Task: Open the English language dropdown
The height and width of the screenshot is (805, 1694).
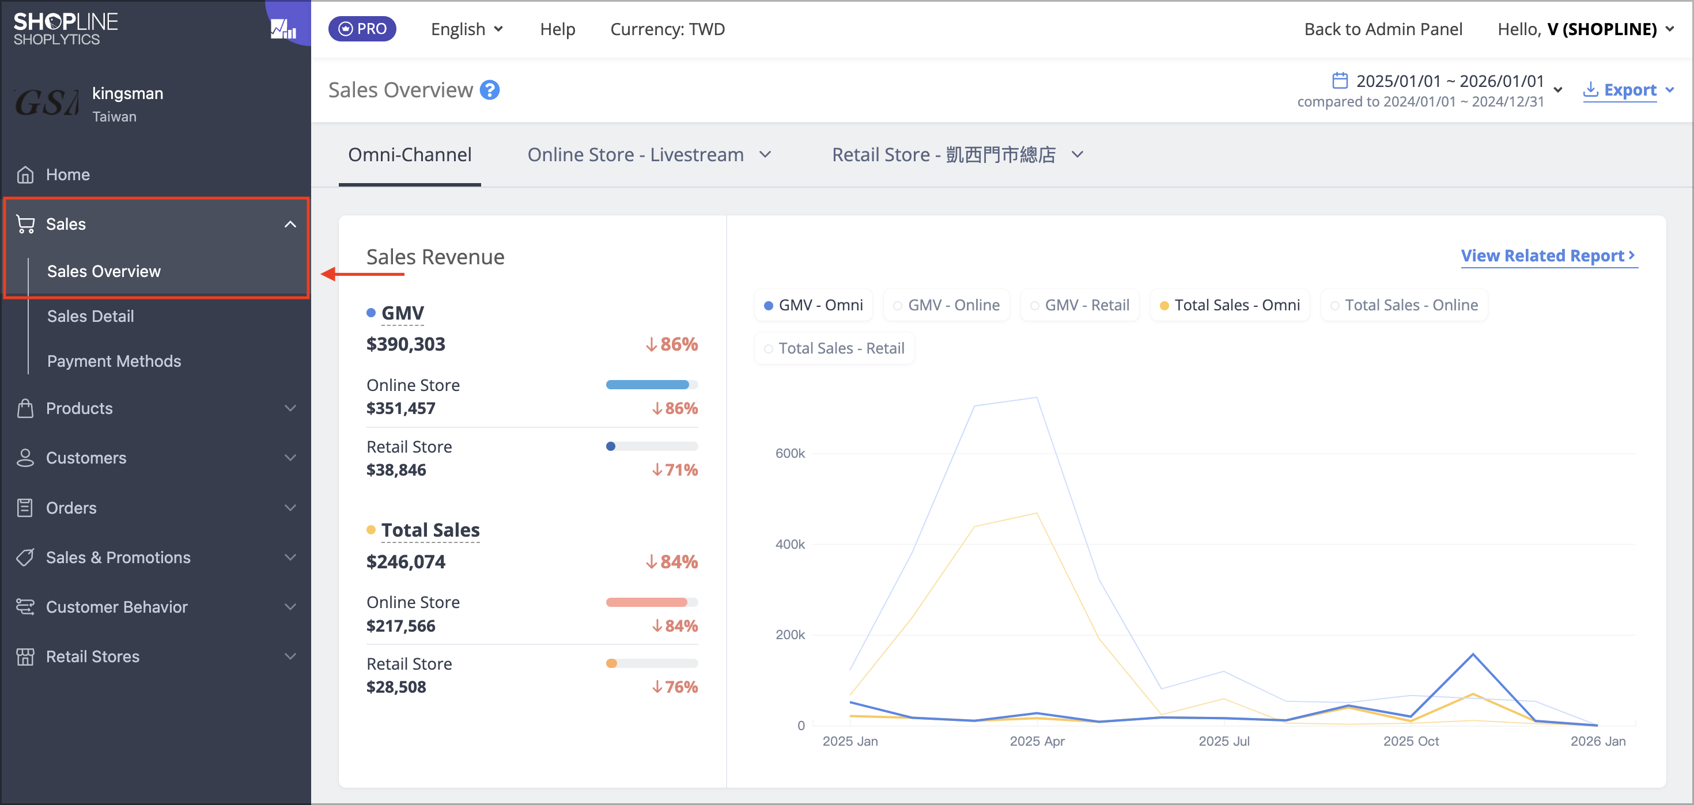Action: (x=467, y=29)
